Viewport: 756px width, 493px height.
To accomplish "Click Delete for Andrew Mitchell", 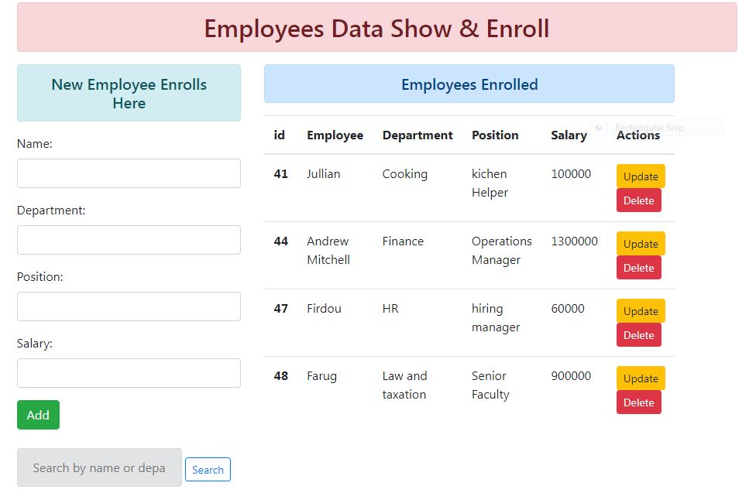I will [638, 267].
